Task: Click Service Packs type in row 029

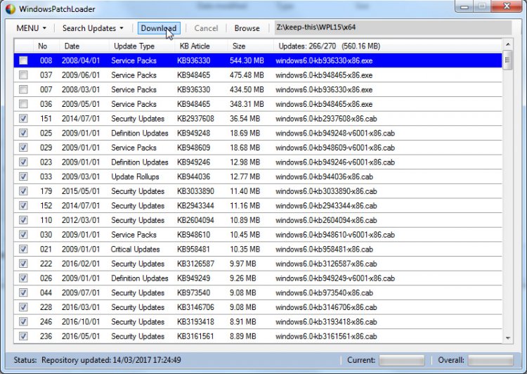Action: pos(134,148)
